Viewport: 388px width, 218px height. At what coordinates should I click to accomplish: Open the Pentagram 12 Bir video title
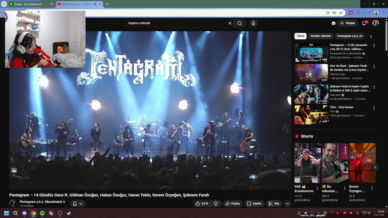(349, 47)
